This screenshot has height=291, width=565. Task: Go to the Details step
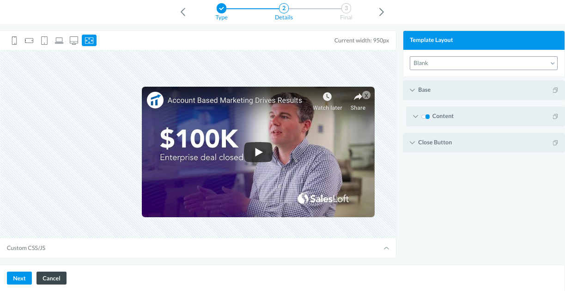(x=284, y=12)
